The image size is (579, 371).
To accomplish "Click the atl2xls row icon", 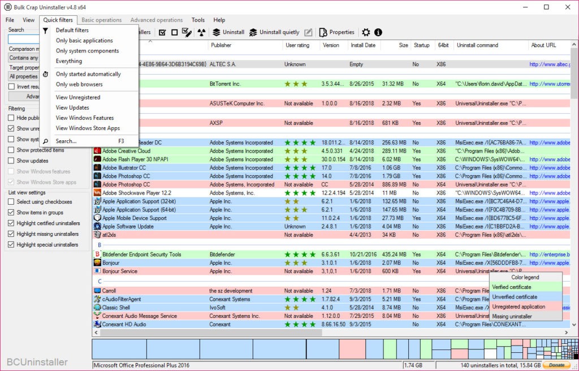I will pos(97,235).
